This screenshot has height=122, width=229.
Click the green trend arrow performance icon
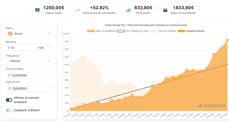point(77,10)
